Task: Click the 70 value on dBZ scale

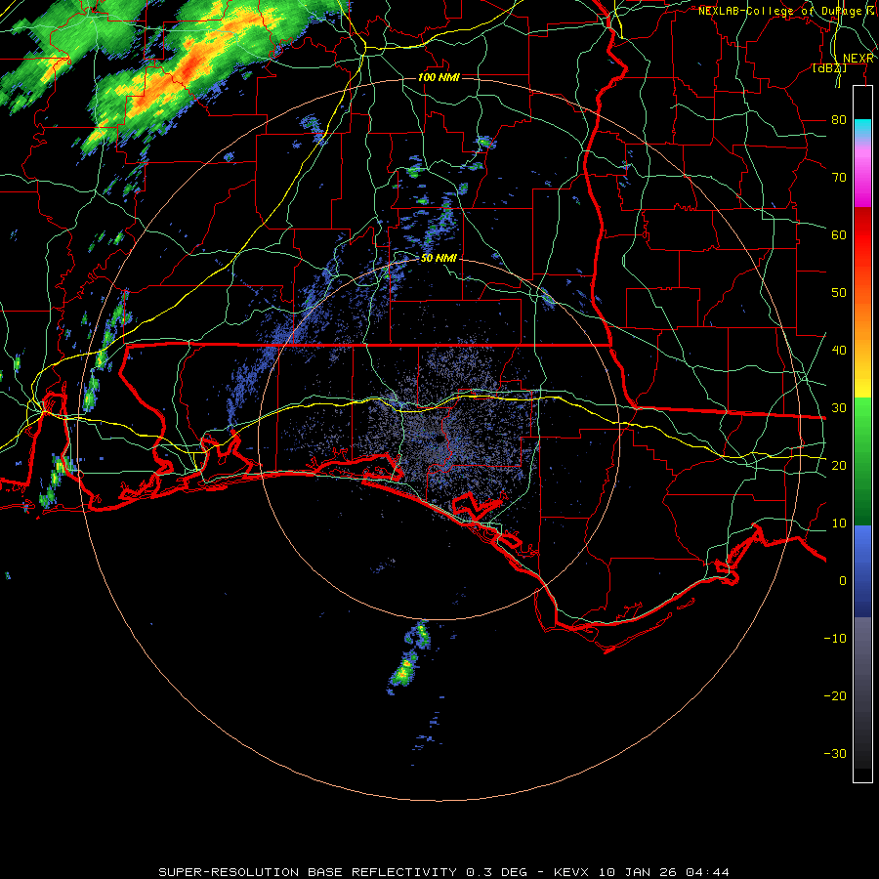Action: click(839, 178)
